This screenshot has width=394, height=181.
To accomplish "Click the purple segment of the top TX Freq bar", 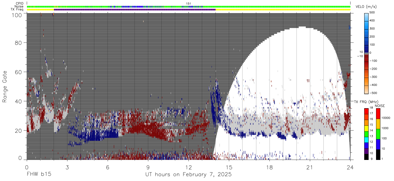I will 135,10.
